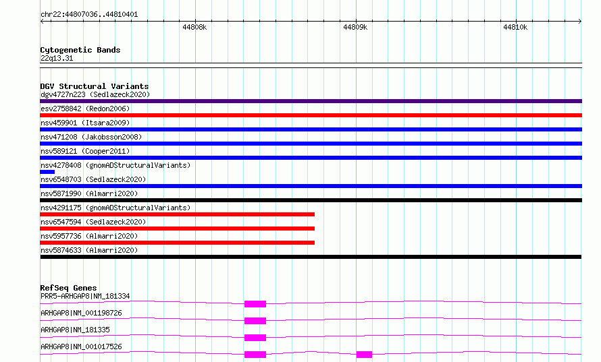The height and width of the screenshot is (362, 601).
Task: Click the magenta exon of ARHGAP8 NM_001198726
Action: coord(255,321)
